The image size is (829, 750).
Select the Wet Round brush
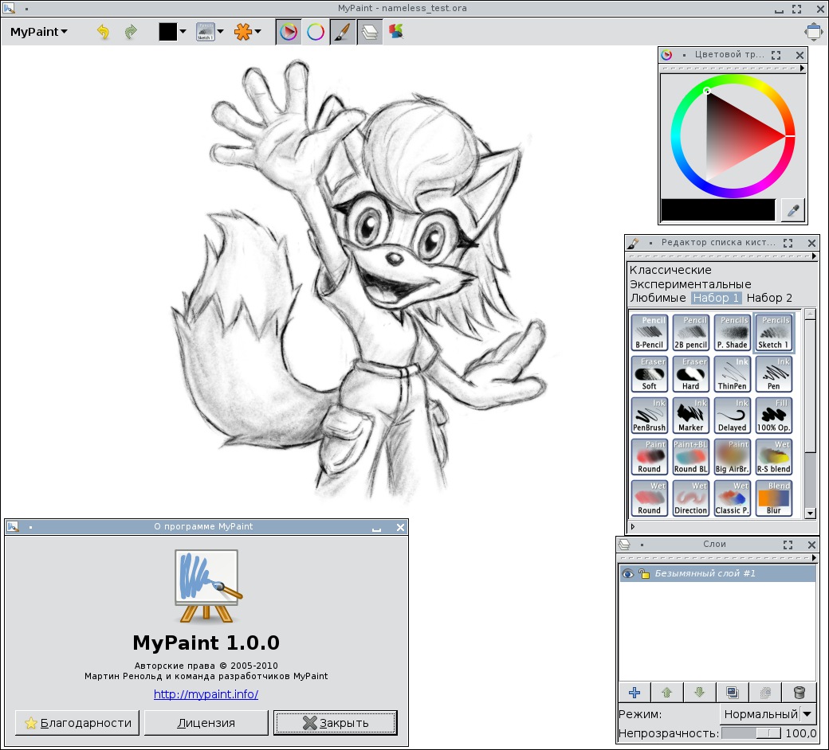tap(649, 498)
